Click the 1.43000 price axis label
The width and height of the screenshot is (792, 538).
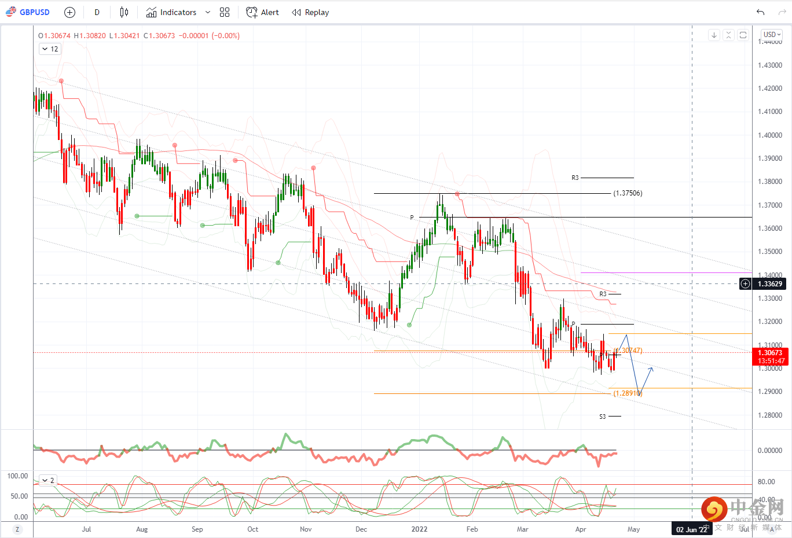point(770,65)
